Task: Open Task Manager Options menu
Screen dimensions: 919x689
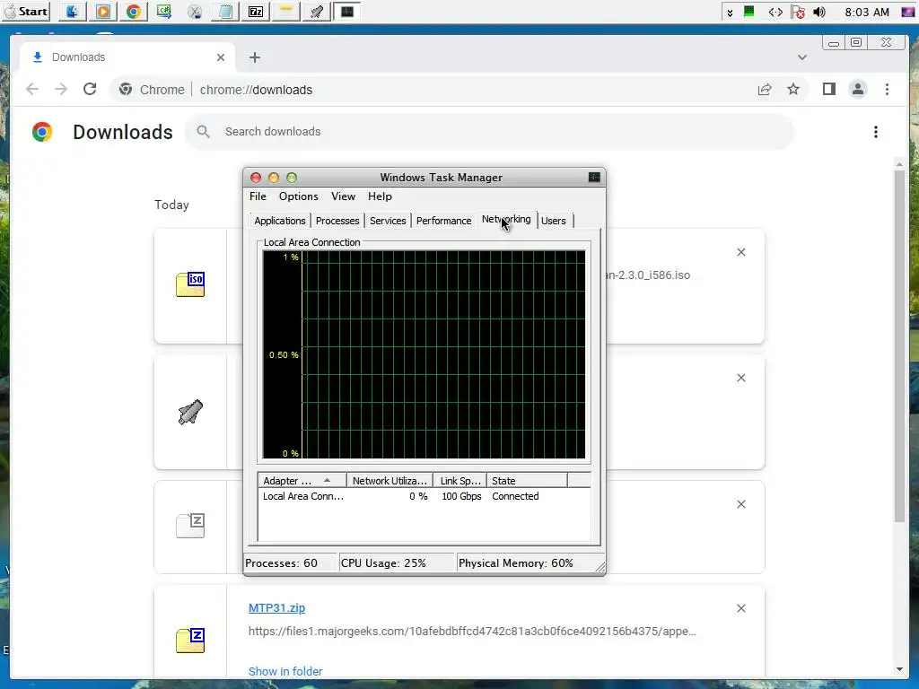Action: click(298, 196)
